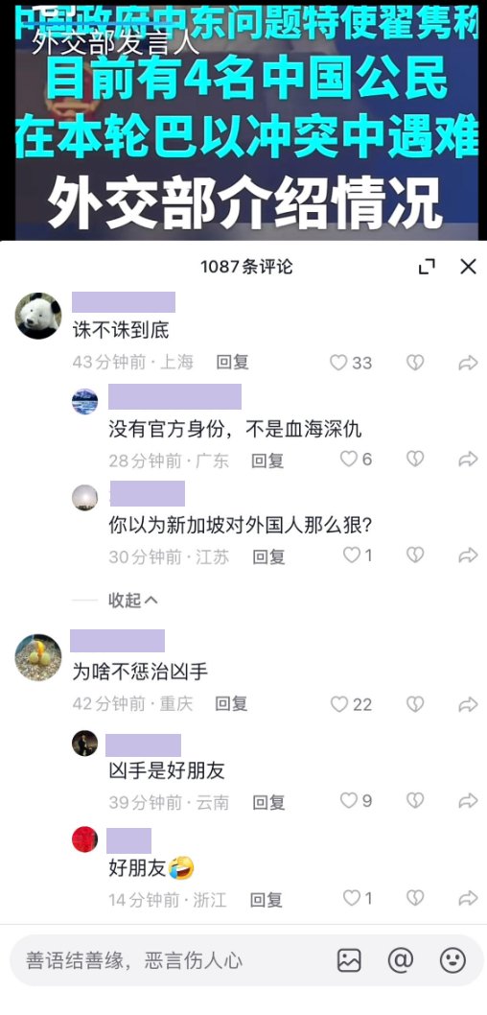Image resolution: width=487 pixels, height=1015 pixels.
Task: Open the panda avatar user profile
Action: coord(38,316)
